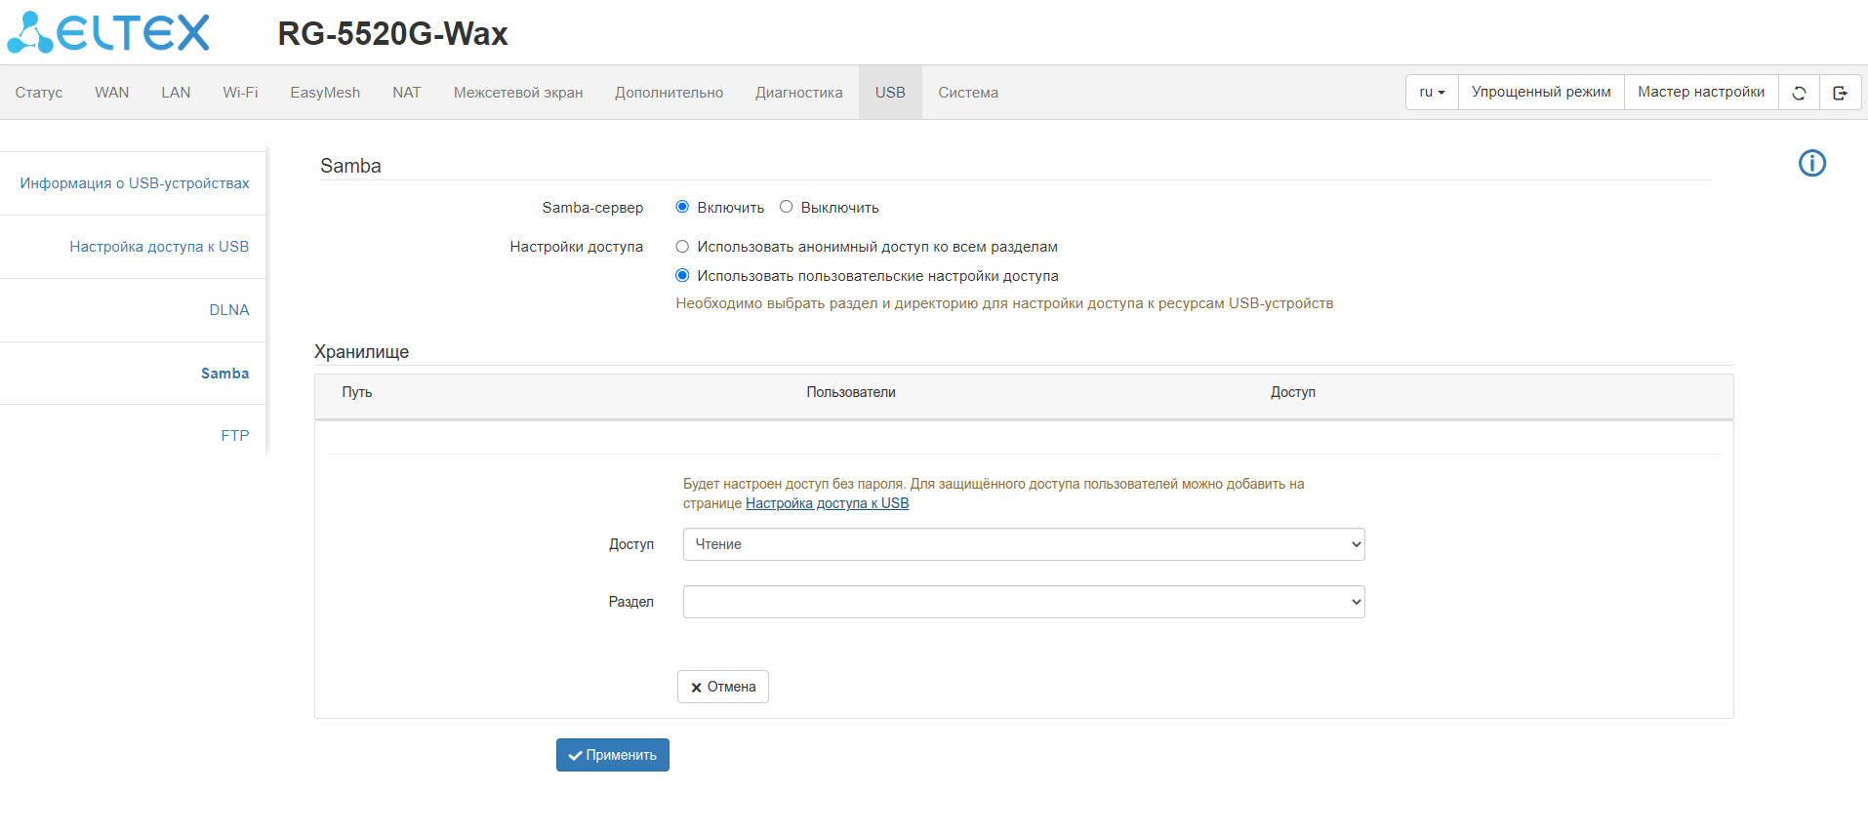Enable the Samba server radio button
1868x831 pixels.
point(682,207)
